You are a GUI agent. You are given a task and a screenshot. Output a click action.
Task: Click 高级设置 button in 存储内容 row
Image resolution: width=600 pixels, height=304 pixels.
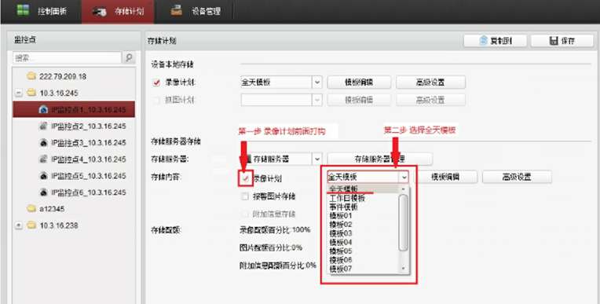coord(517,178)
